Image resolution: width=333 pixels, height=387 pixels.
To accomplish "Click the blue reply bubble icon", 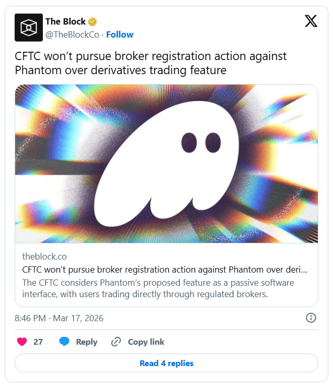I will [64, 342].
